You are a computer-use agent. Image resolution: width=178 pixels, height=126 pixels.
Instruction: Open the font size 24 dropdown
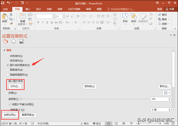64,16
